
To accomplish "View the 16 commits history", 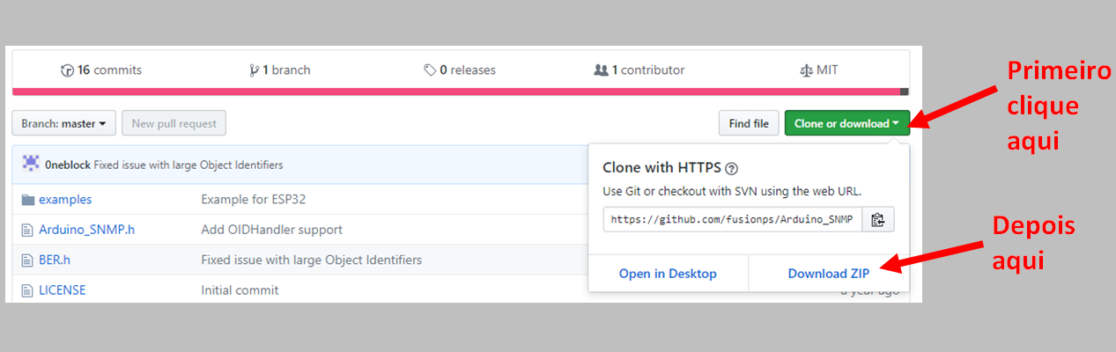I will coord(101,70).
